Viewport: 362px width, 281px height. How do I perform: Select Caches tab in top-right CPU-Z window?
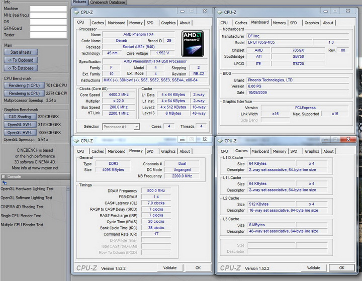(x=241, y=23)
